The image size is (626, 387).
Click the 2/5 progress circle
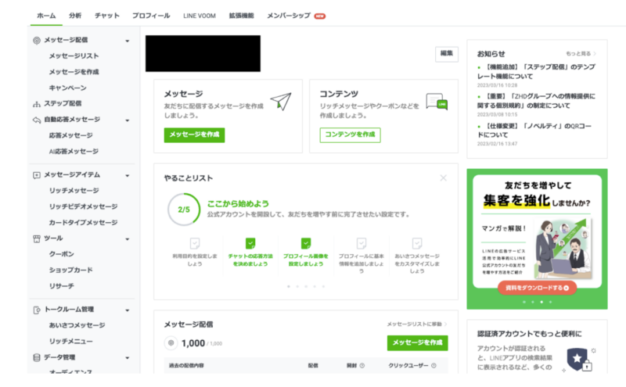click(x=184, y=210)
